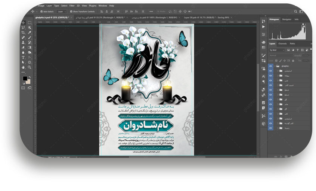Select the Hand tool

coord(23,67)
